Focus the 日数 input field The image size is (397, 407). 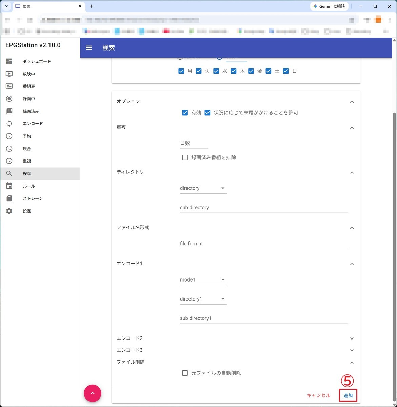pos(194,143)
